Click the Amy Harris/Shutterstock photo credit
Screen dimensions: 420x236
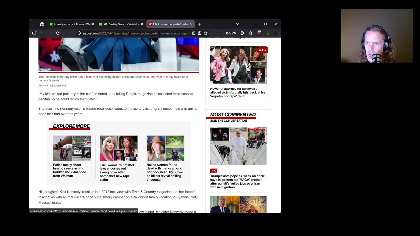coord(52,86)
